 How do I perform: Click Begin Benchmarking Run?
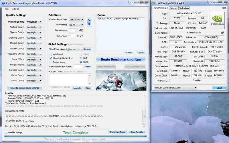click(121, 59)
